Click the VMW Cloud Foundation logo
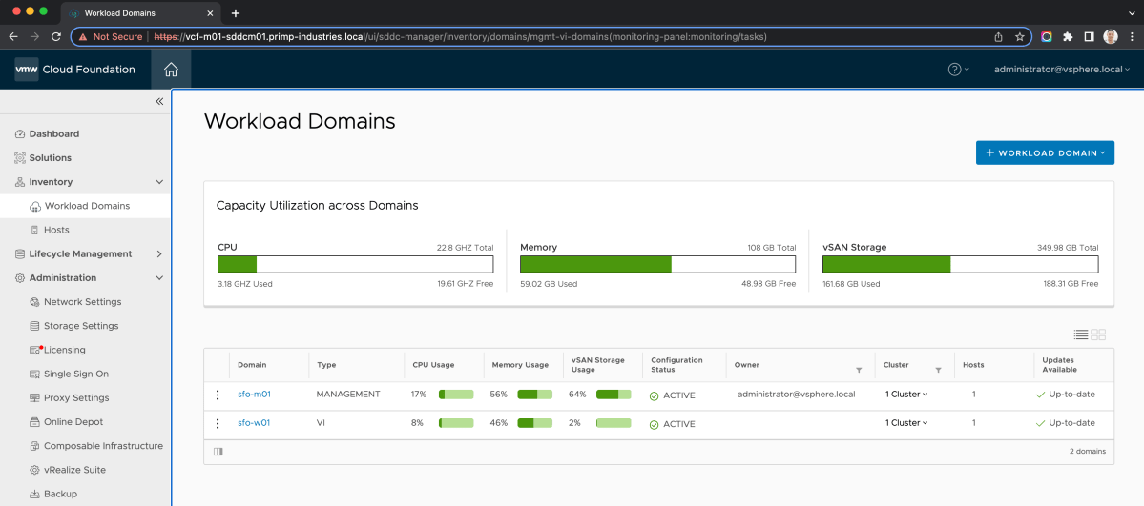 (75, 70)
